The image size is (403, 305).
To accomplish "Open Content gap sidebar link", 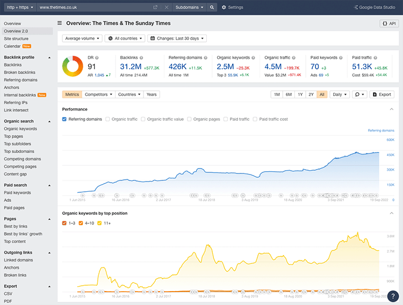I will [x=16, y=174].
